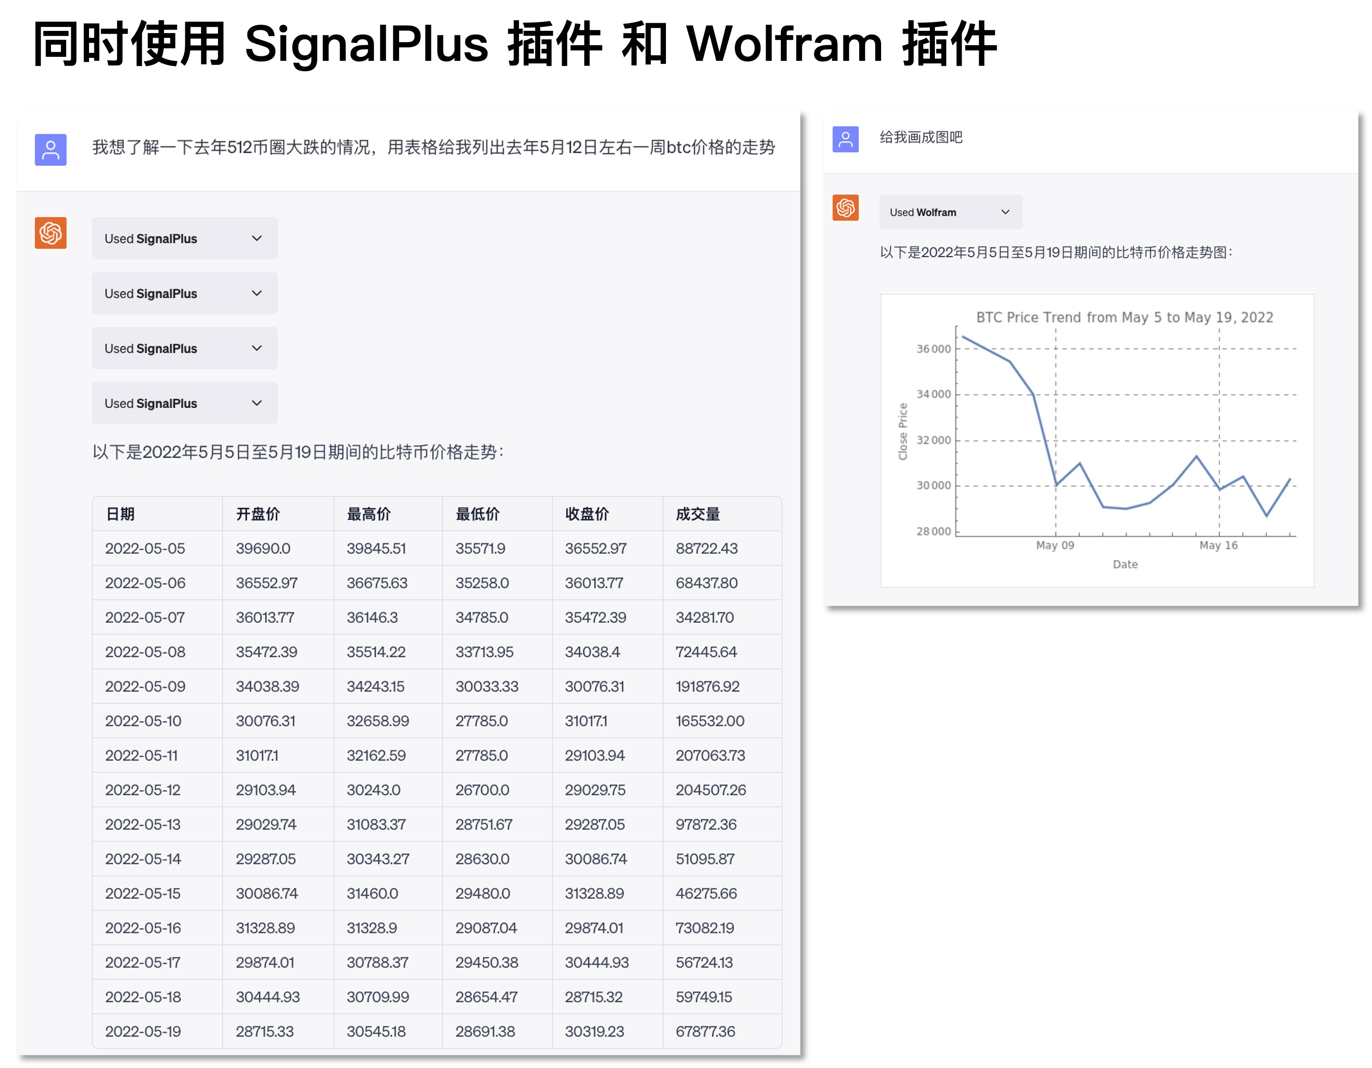Image resolution: width=1372 pixels, height=1068 pixels.
Task: Click the 给我画成图吧 user message
Action: click(x=921, y=138)
